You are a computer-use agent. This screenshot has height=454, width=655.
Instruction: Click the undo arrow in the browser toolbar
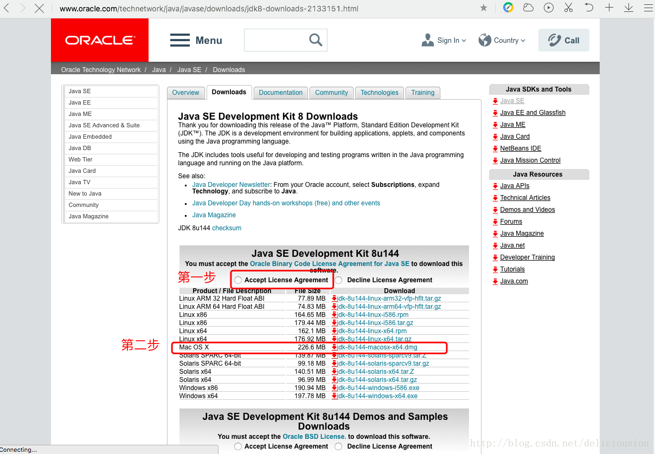pyautogui.click(x=589, y=8)
